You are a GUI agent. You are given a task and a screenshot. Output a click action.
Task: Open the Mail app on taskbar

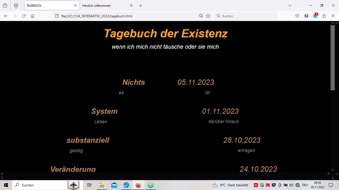(x=114, y=185)
